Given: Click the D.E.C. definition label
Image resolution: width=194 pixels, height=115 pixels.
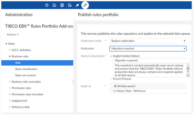Looking at the screenshot, I should click(21, 50).
